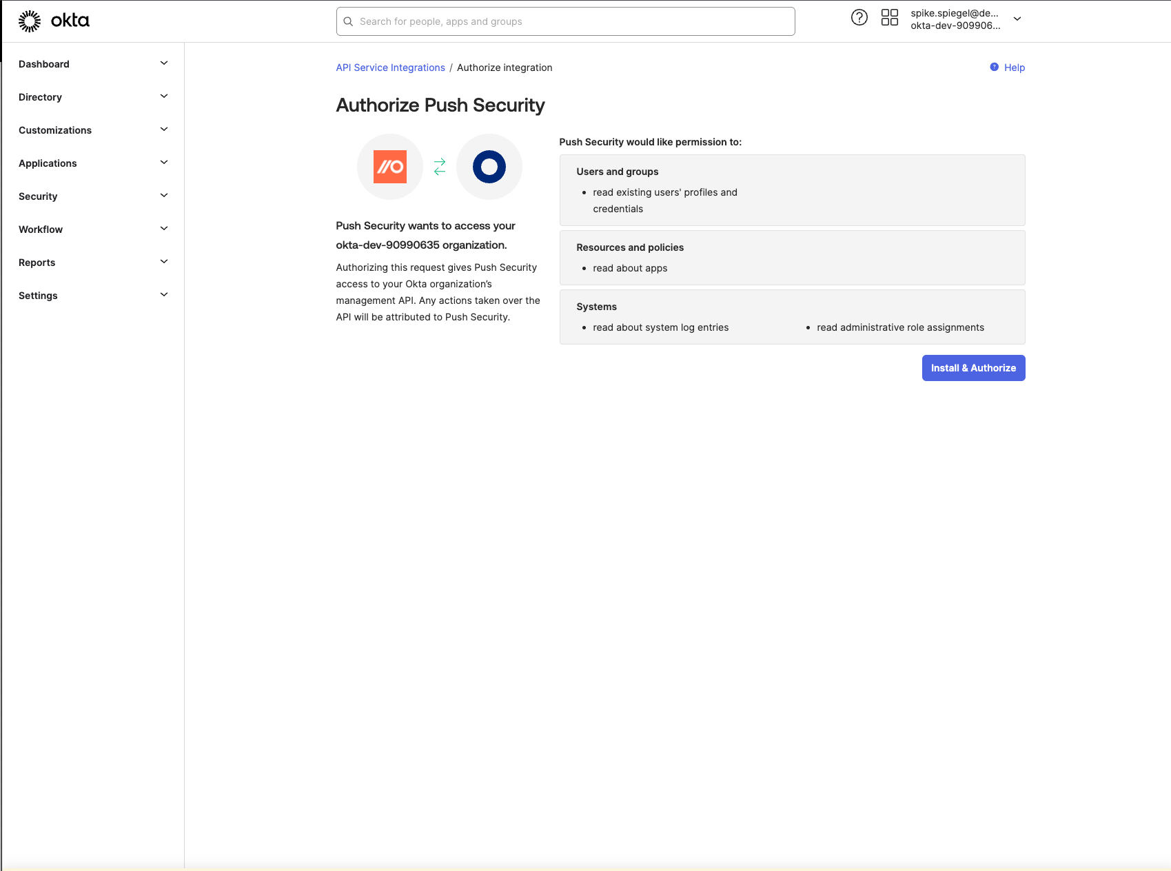
Task: Click okta-dev-909906 org label in header
Action: (955, 25)
